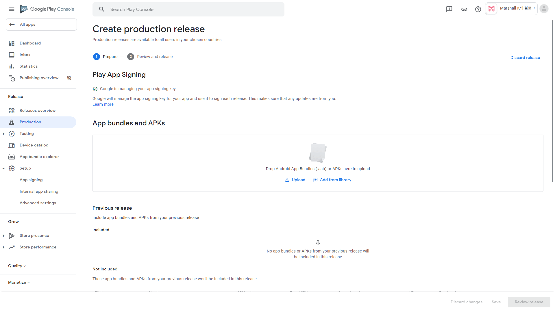Click the Upload button

(295, 180)
